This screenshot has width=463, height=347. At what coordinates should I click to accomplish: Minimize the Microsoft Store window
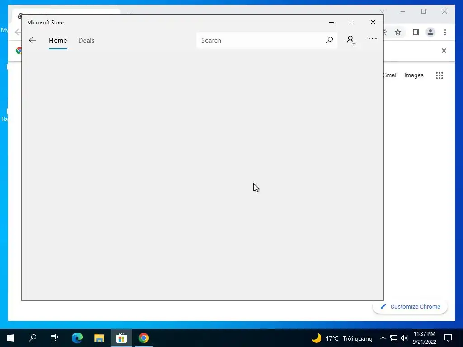pos(331,23)
